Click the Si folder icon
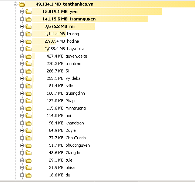The height and width of the screenshot is (182, 195). [28, 71]
